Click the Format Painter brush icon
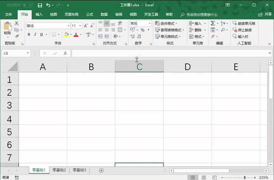Viewport: 274px width, 180px height. tap(17, 36)
